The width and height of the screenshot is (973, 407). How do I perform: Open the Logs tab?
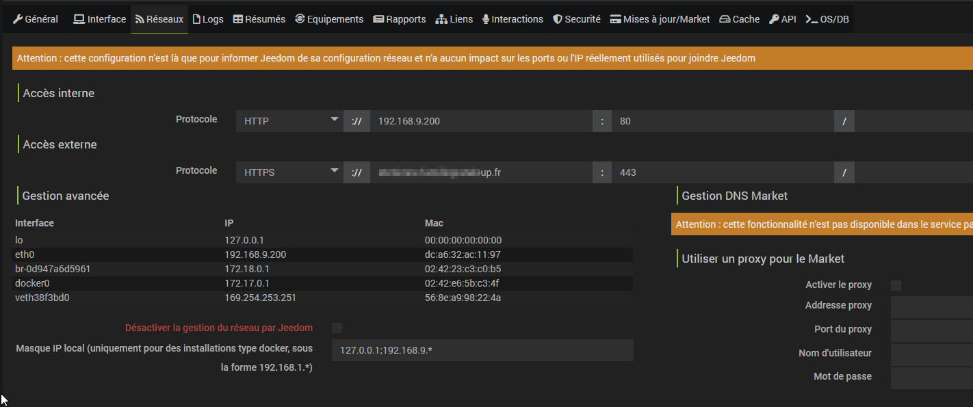pos(208,19)
